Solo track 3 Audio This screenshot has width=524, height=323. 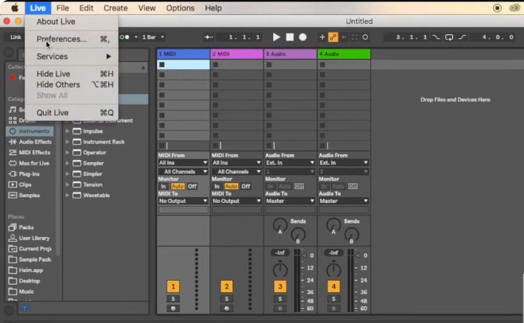tap(280, 298)
